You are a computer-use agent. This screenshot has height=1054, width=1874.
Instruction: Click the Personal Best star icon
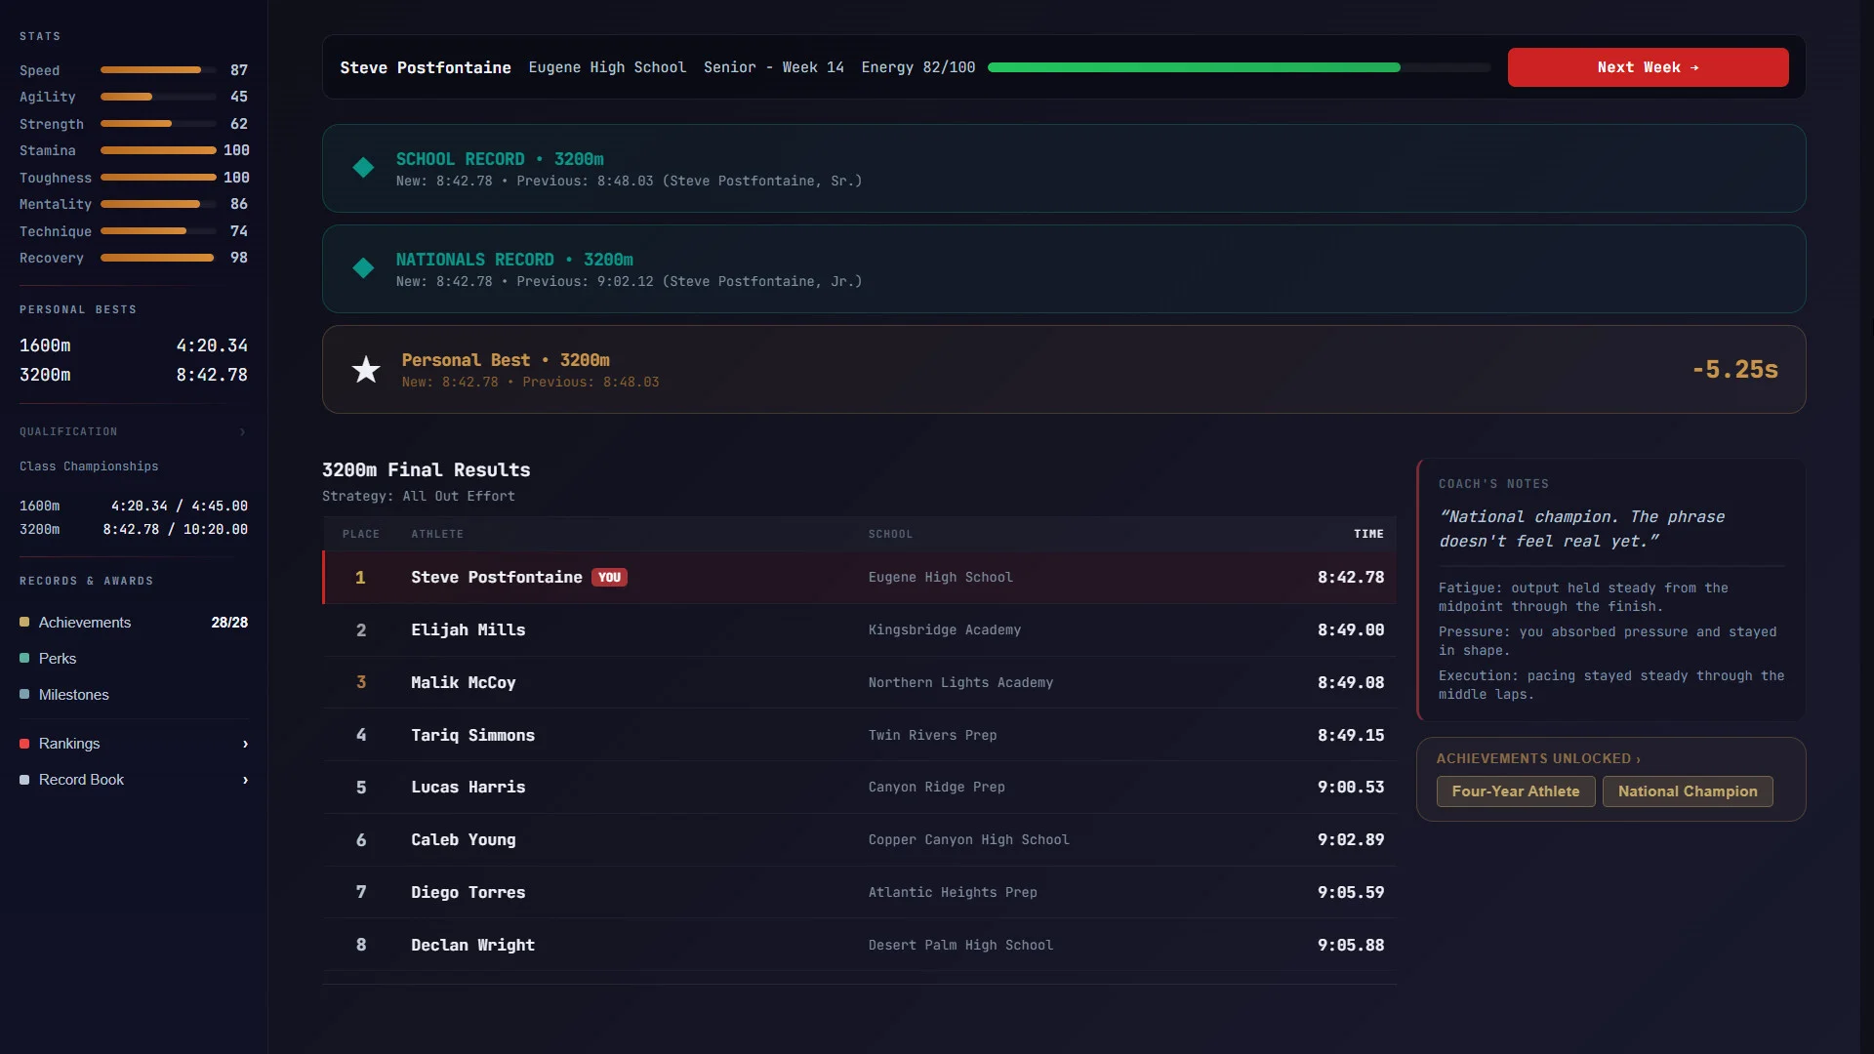(x=366, y=369)
